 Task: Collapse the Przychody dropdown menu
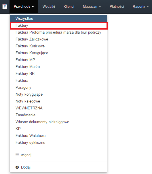pyautogui.click(x=24, y=7)
